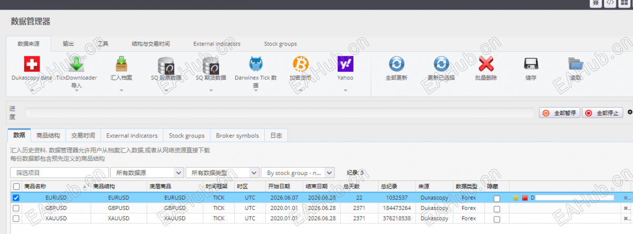
Task: Switch to the 输出 ribbon tab
Action: pos(68,44)
